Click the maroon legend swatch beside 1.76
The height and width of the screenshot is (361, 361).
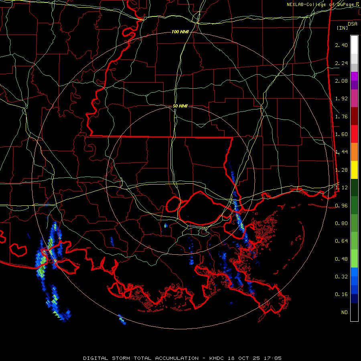[354, 116]
